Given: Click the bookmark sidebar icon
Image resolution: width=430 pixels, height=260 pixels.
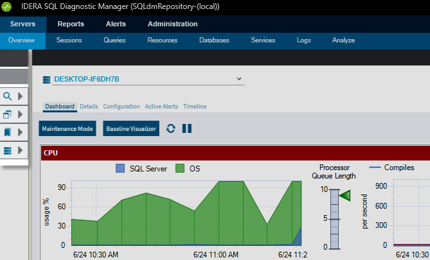Looking at the screenshot, I should [8, 132].
